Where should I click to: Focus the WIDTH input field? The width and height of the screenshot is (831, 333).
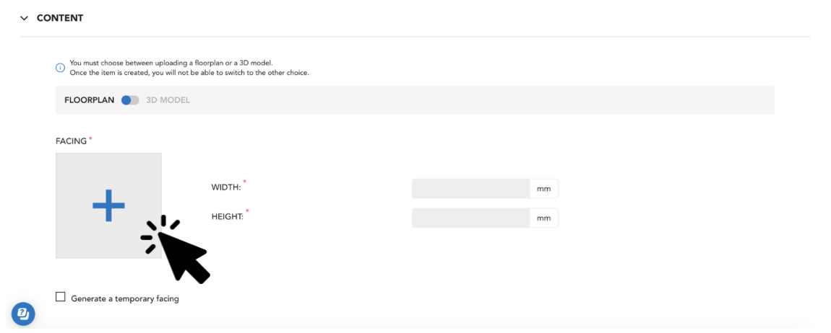pos(470,189)
